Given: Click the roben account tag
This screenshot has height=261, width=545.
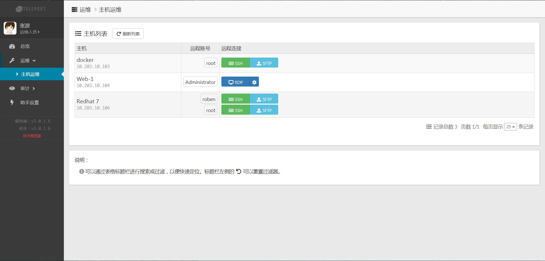Looking at the screenshot, I should (x=209, y=99).
